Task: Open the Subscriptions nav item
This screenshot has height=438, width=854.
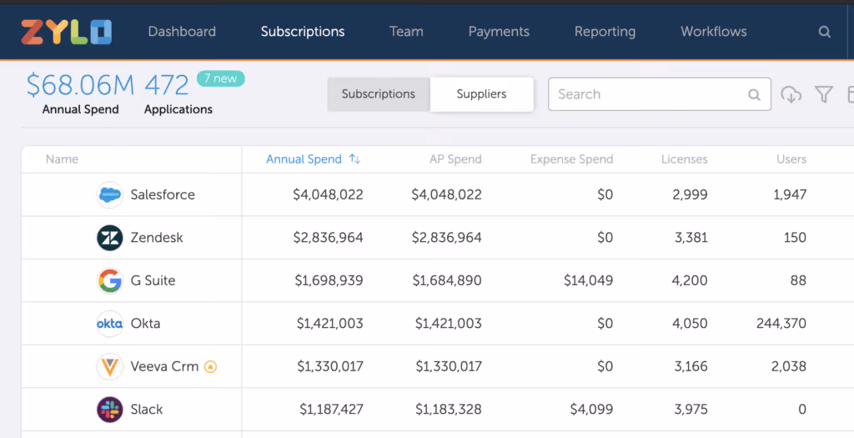Action: coord(303,32)
